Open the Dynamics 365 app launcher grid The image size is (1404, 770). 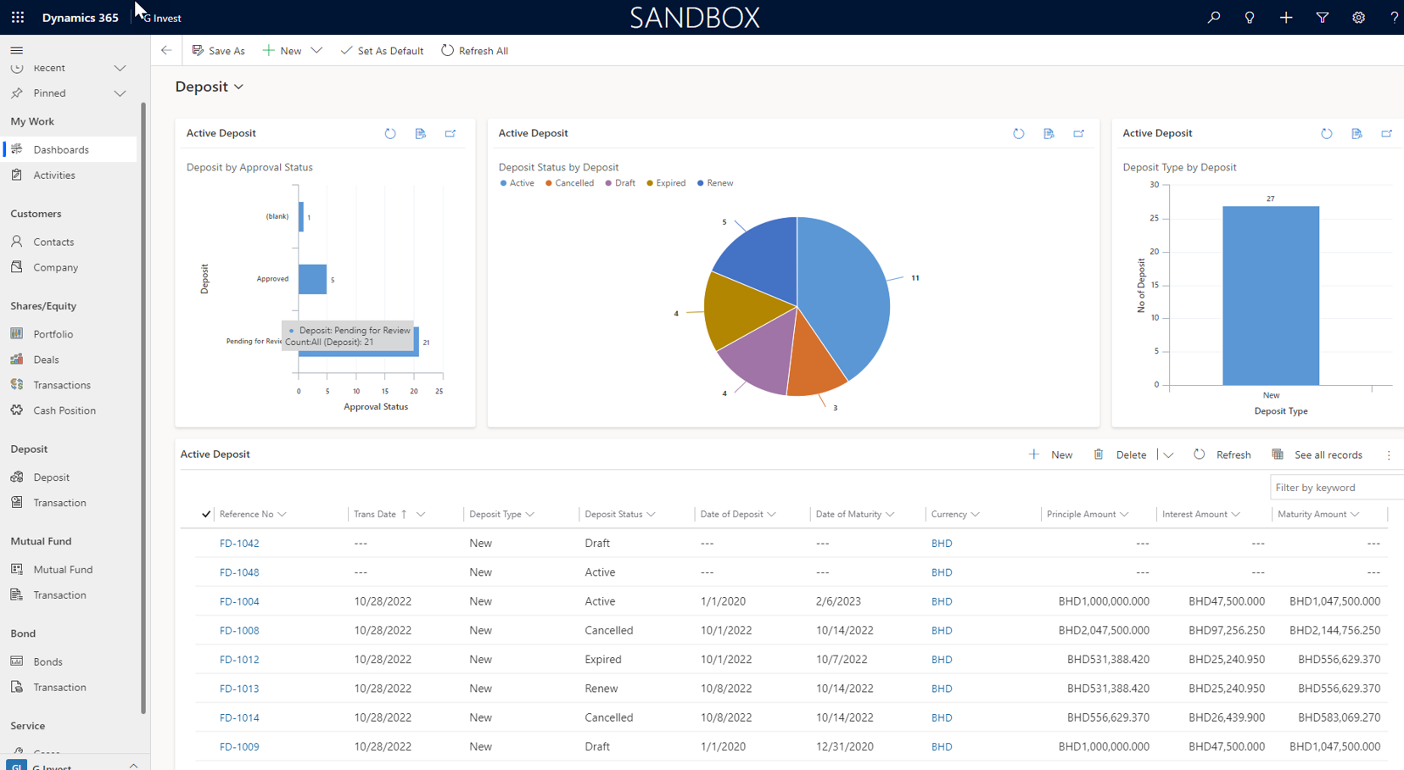click(18, 17)
